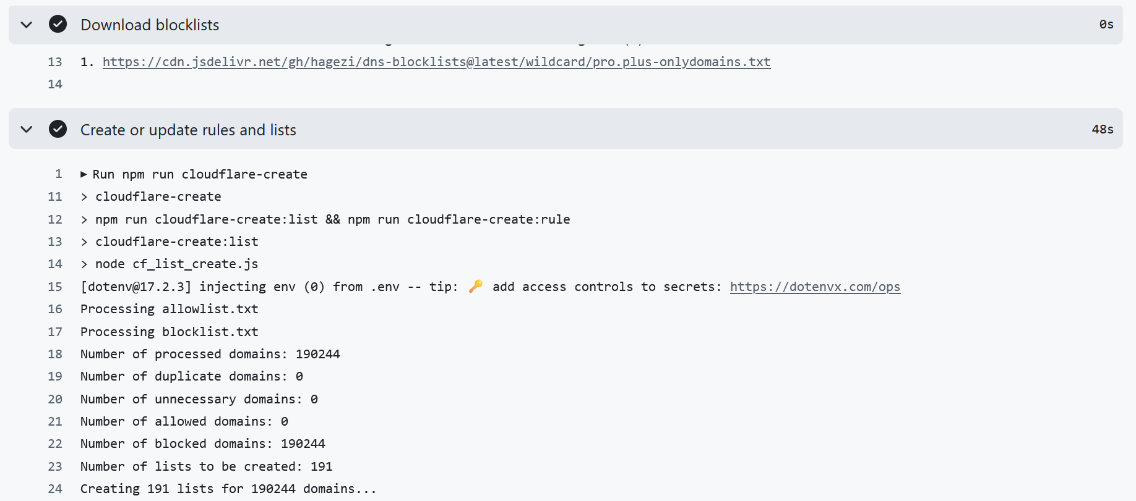Select log line number 18
This screenshot has width=1136, height=501.
(x=55, y=354)
